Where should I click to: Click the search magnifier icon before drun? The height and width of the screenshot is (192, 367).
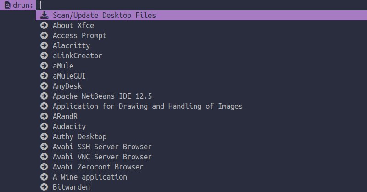click(7, 5)
